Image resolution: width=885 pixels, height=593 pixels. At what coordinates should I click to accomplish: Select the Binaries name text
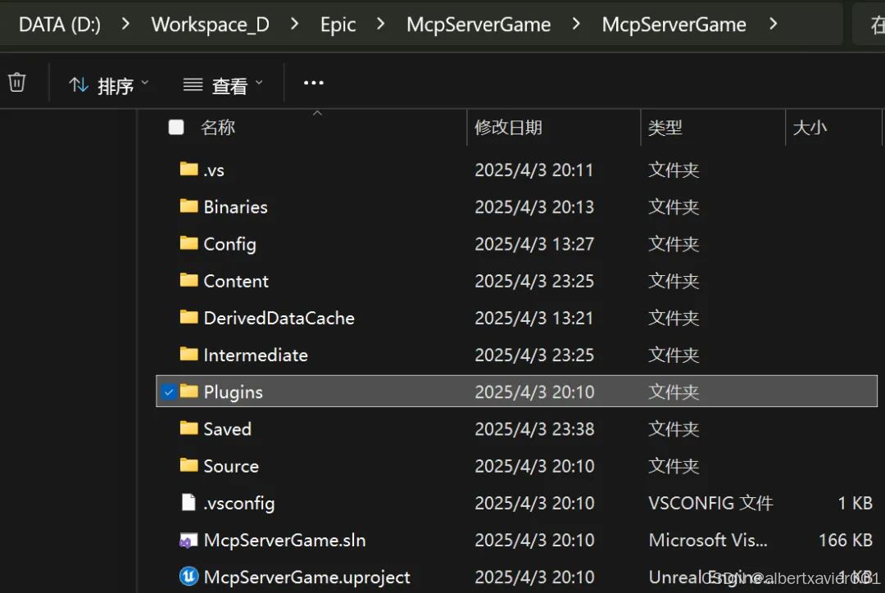click(x=235, y=207)
